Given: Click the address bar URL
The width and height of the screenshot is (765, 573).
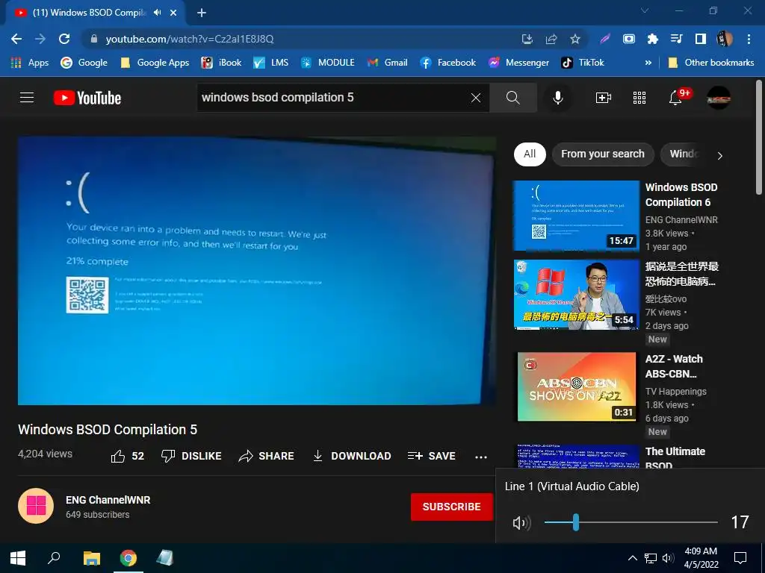Looking at the screenshot, I should [x=189, y=39].
